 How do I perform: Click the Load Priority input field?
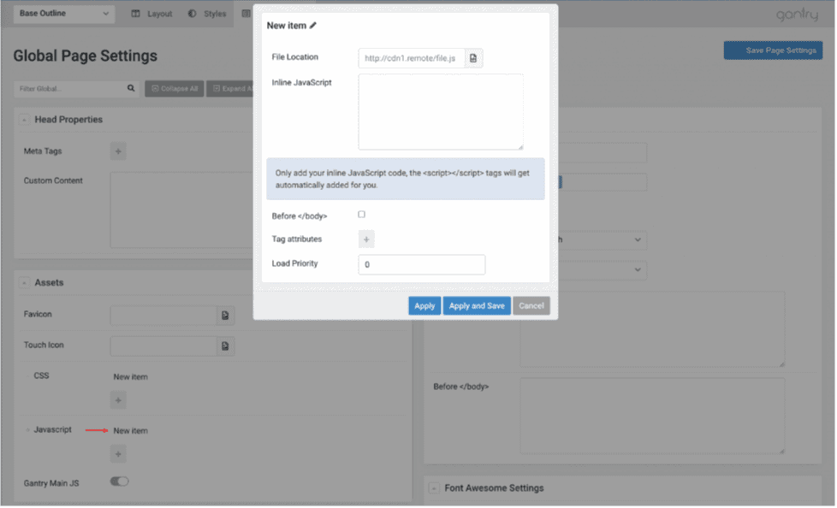click(421, 265)
